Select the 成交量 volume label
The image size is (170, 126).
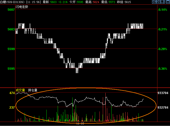(20, 90)
